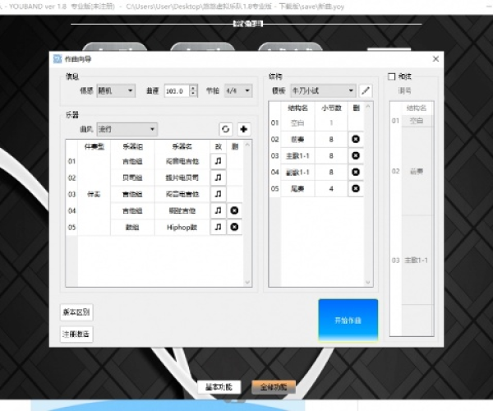This screenshot has width=493, height=411.
Task: Click the 曲速 field showing 103.0
Action: click(177, 91)
